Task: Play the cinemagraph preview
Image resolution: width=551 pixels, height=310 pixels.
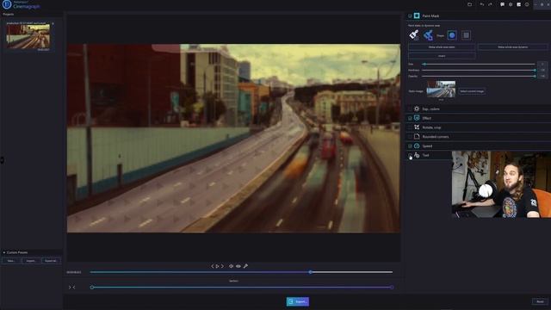Action: click(x=217, y=266)
